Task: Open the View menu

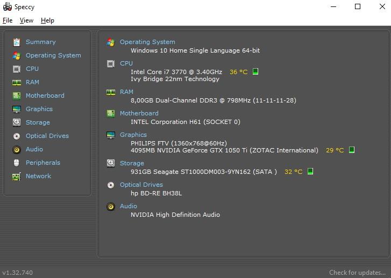Action: coord(26,20)
